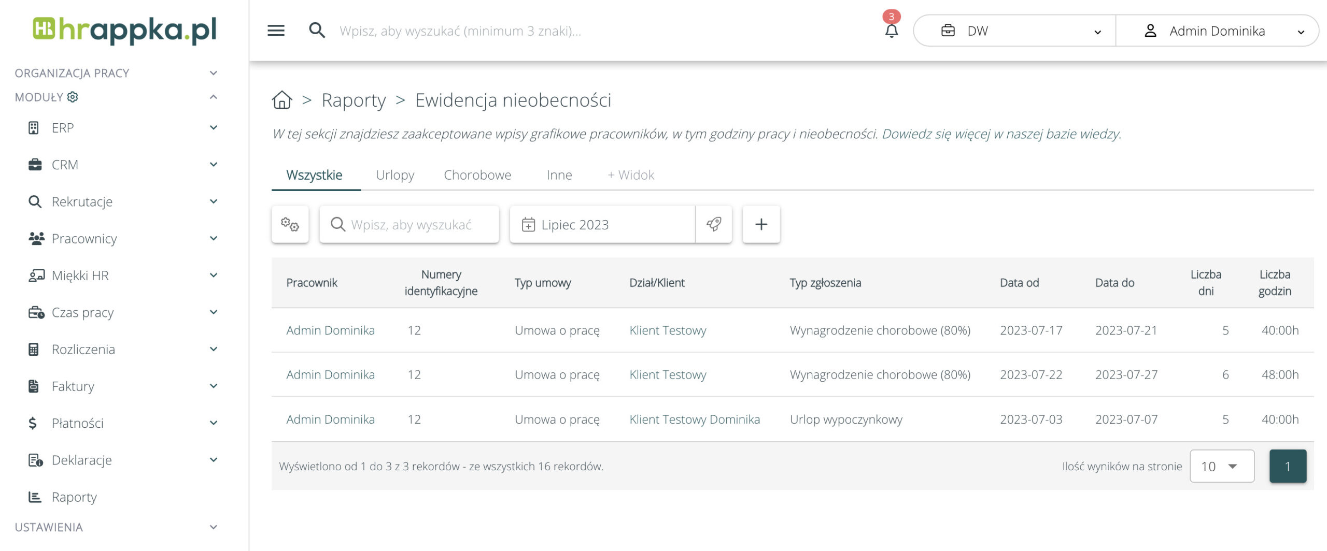The width and height of the screenshot is (1327, 551).
Task: Add a new view with + Widok
Action: 631,175
